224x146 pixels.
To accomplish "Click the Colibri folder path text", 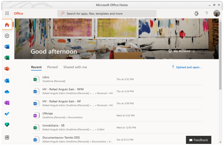I will tap(101, 130).
